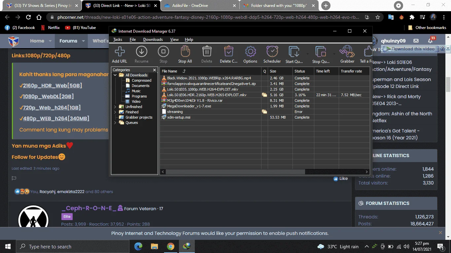Select the xdm-setup.msi row

(x=265, y=117)
